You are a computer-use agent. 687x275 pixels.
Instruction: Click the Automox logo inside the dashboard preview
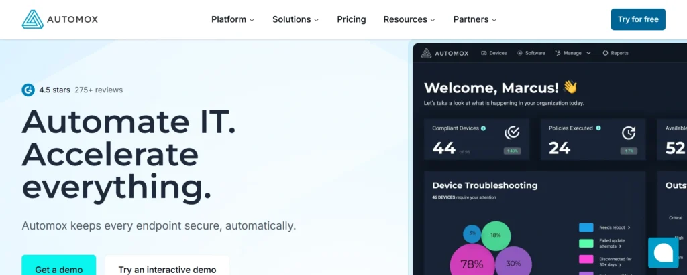point(445,53)
